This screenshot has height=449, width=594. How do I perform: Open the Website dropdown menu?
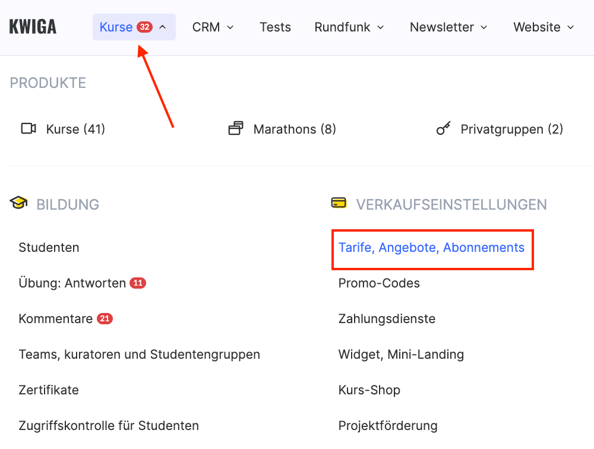click(x=544, y=27)
